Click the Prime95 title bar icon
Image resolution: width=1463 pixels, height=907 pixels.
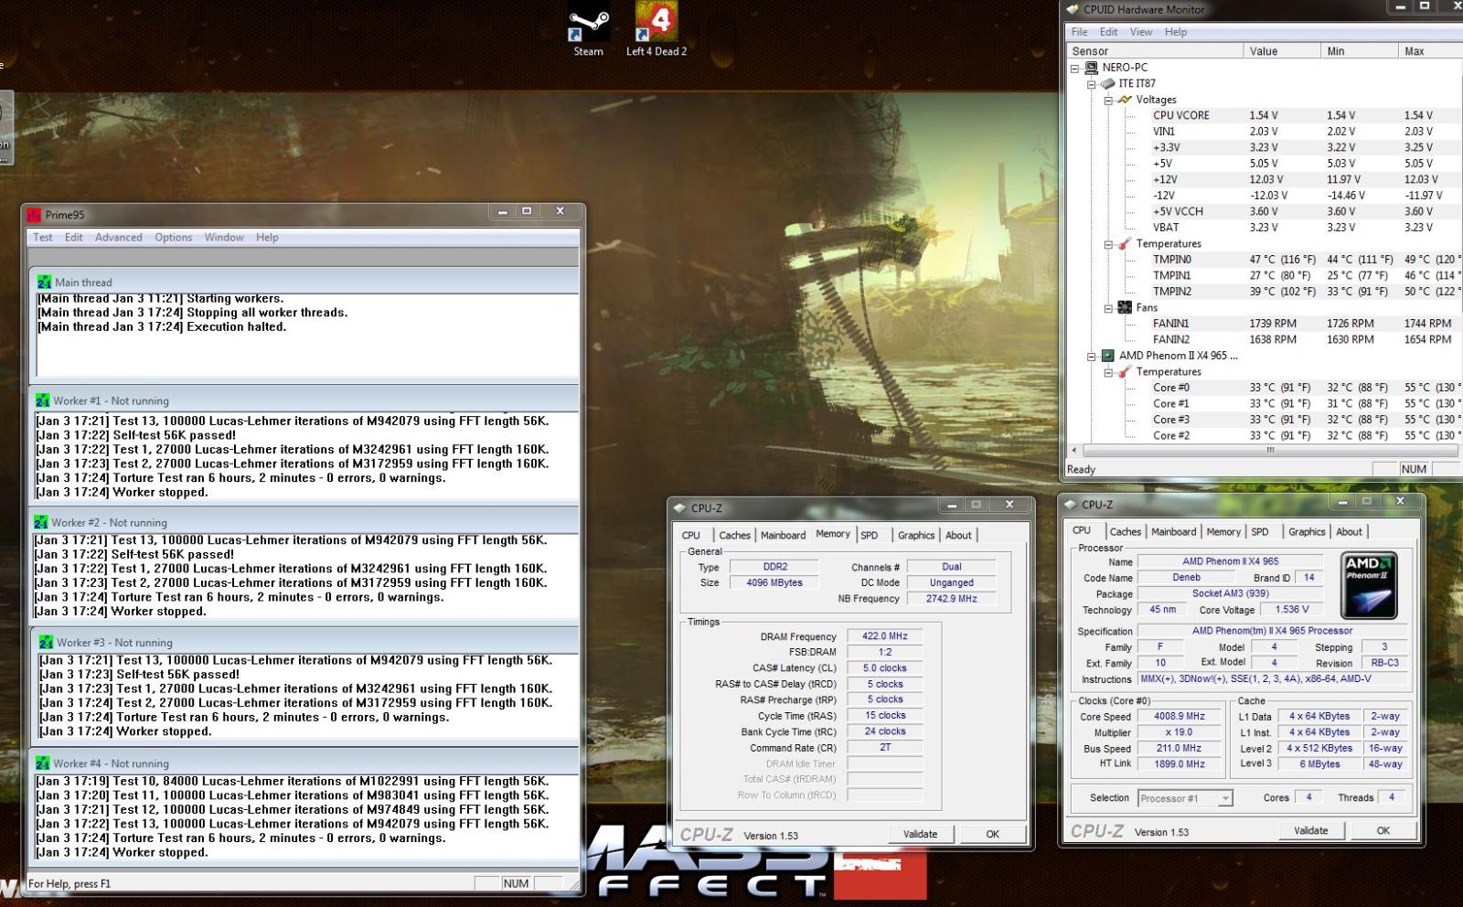35,215
